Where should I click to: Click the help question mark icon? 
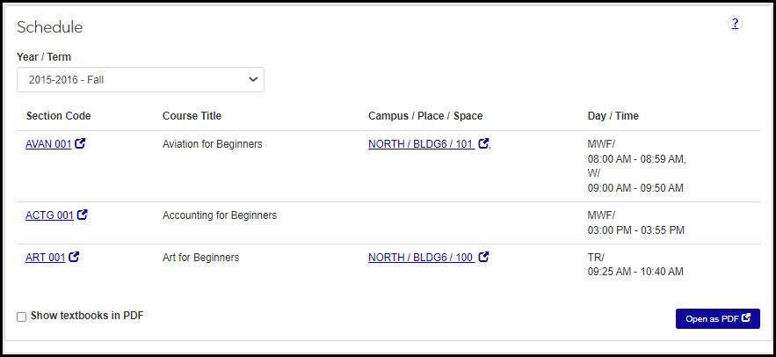click(736, 24)
